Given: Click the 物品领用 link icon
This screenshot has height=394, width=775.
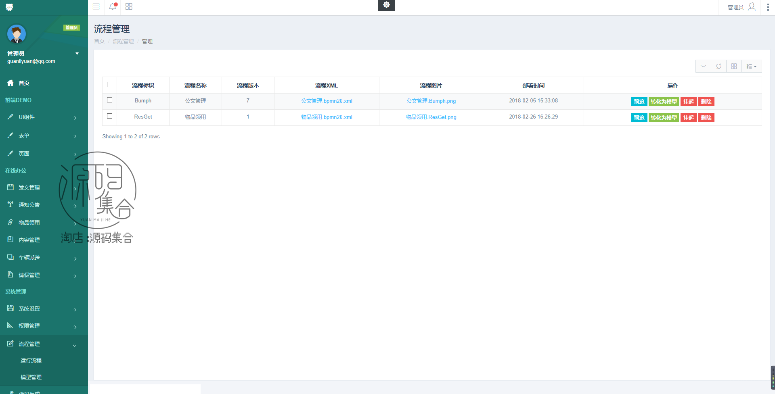Looking at the screenshot, I should point(10,222).
